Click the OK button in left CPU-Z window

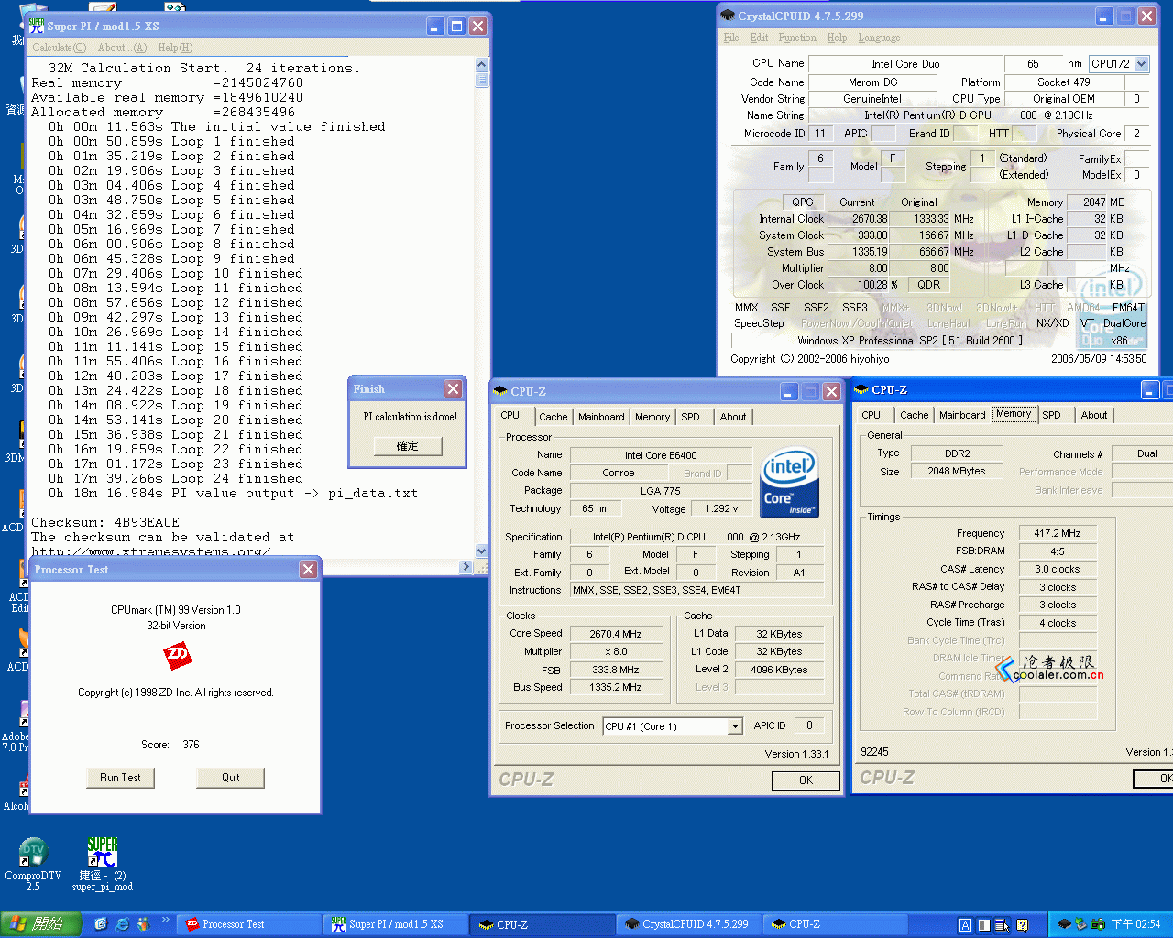point(806,780)
